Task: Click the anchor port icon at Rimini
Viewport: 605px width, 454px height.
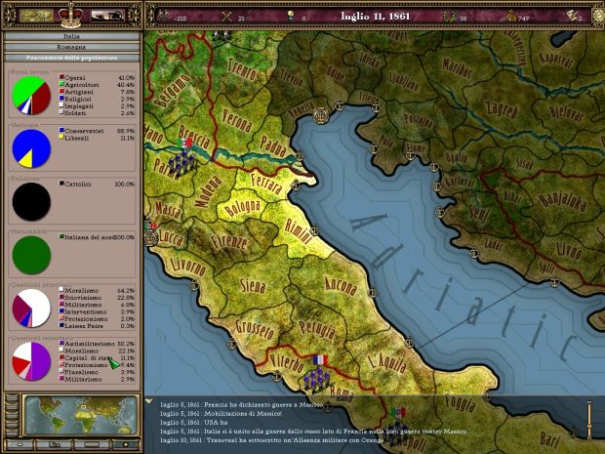Action: pos(314,230)
